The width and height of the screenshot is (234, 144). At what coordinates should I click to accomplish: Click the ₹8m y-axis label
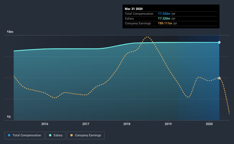[x=10, y=32]
